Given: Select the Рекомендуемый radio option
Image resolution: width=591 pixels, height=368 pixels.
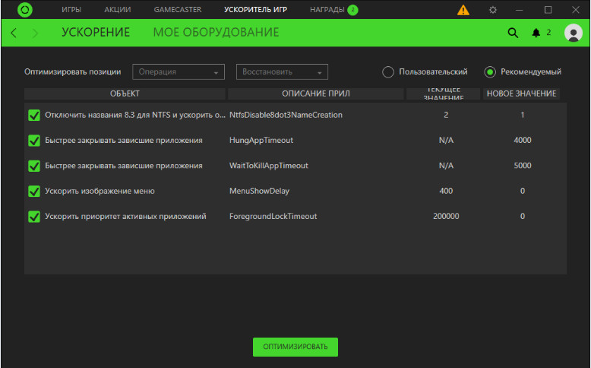Looking at the screenshot, I should point(490,72).
